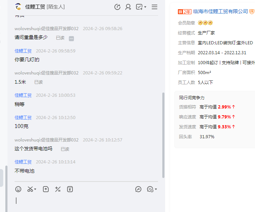
Task: Expand the chat history dropdown arrow
Action: (156, 190)
